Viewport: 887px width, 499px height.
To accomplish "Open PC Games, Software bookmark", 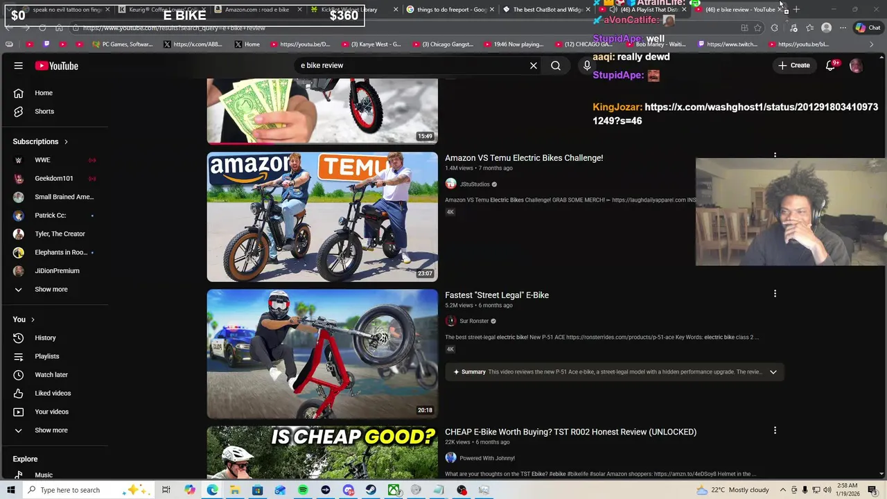I will coord(122,44).
